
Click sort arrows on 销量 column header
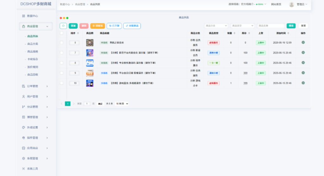click(x=234, y=33)
